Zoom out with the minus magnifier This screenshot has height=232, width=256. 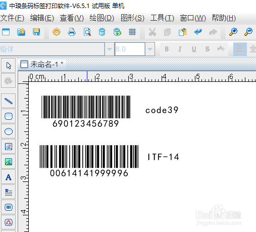coord(248,32)
